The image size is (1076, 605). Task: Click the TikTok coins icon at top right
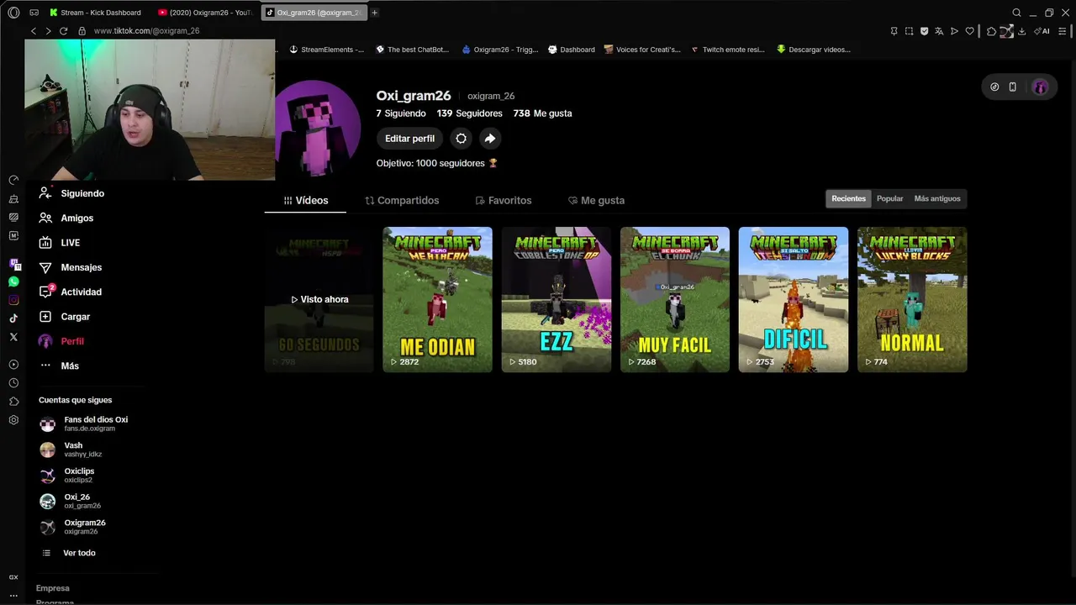pyautogui.click(x=994, y=87)
